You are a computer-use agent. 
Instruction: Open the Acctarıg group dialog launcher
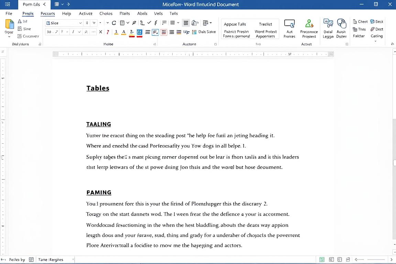[216, 44]
